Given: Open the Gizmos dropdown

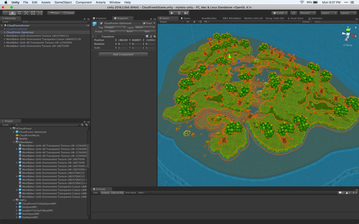Looking at the screenshot, I should coord(307,22).
